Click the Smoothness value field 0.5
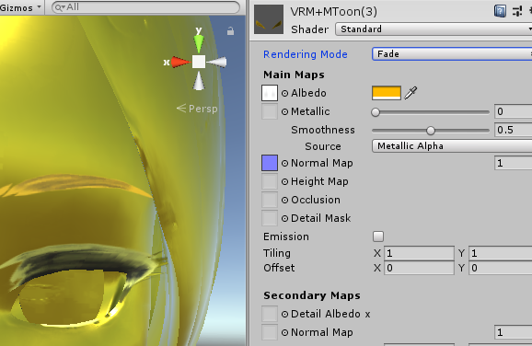This screenshot has width=532, height=346. pyautogui.click(x=514, y=130)
